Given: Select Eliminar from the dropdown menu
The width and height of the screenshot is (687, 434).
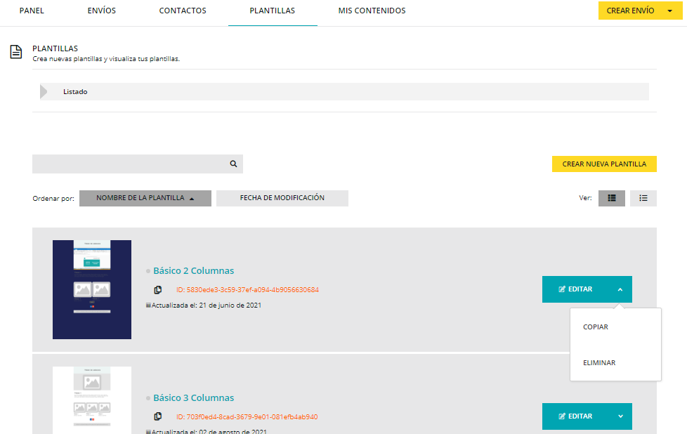Looking at the screenshot, I should tap(599, 363).
